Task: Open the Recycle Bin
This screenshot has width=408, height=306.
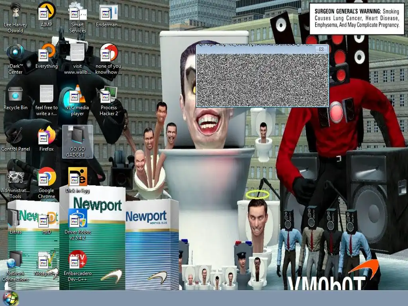Action: click(x=16, y=98)
